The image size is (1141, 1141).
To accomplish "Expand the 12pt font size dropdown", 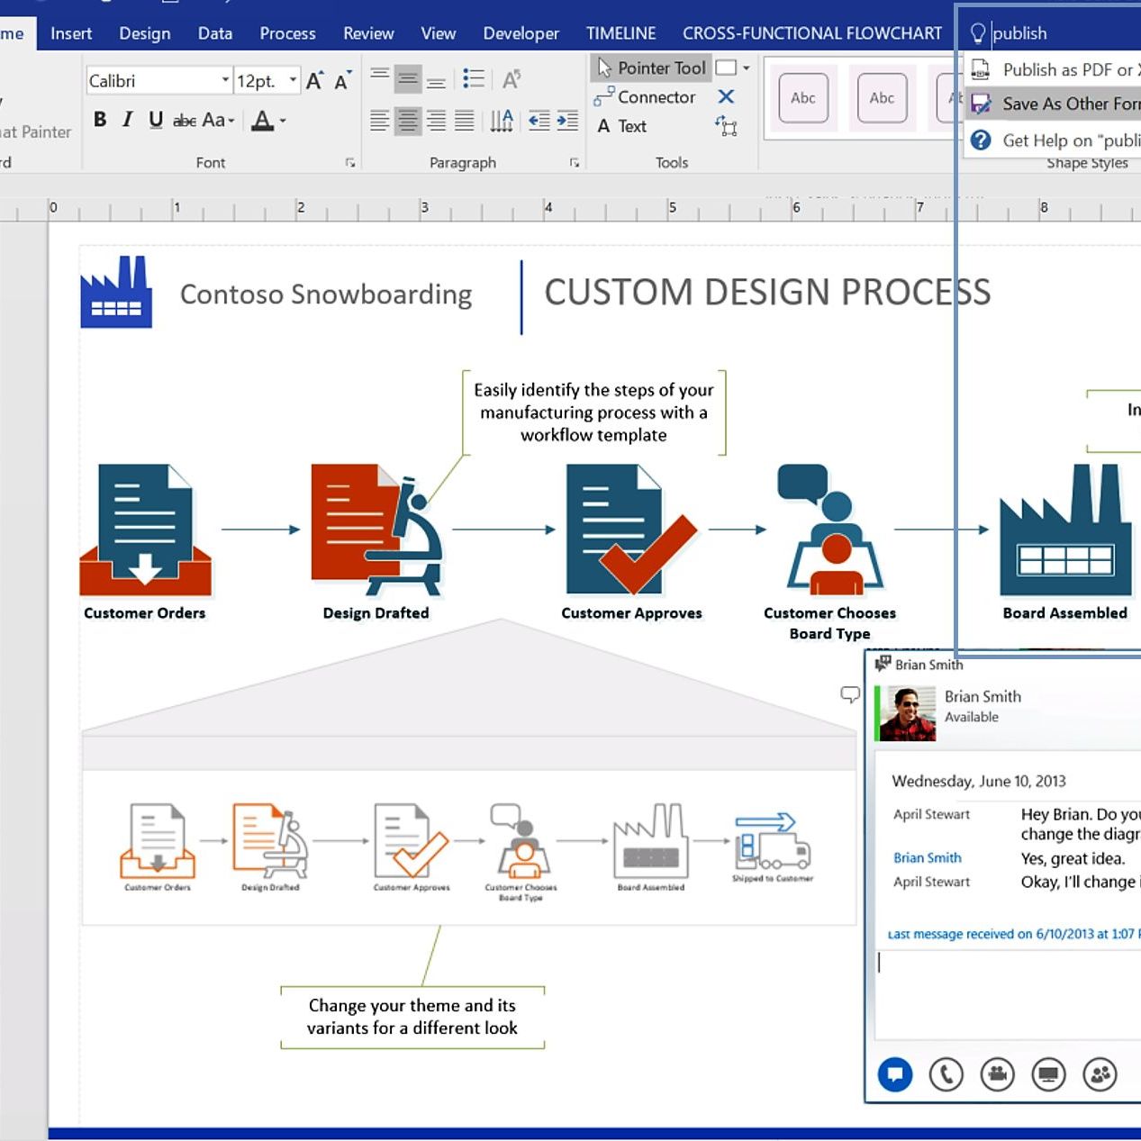I will point(293,81).
